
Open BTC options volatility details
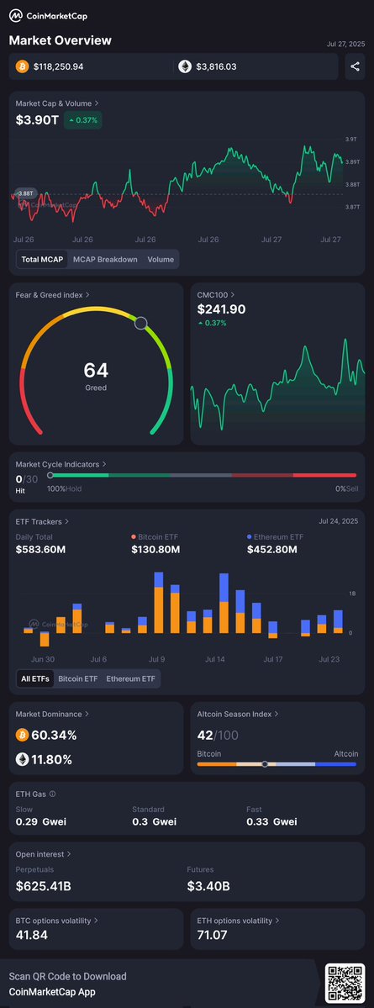click(57, 921)
